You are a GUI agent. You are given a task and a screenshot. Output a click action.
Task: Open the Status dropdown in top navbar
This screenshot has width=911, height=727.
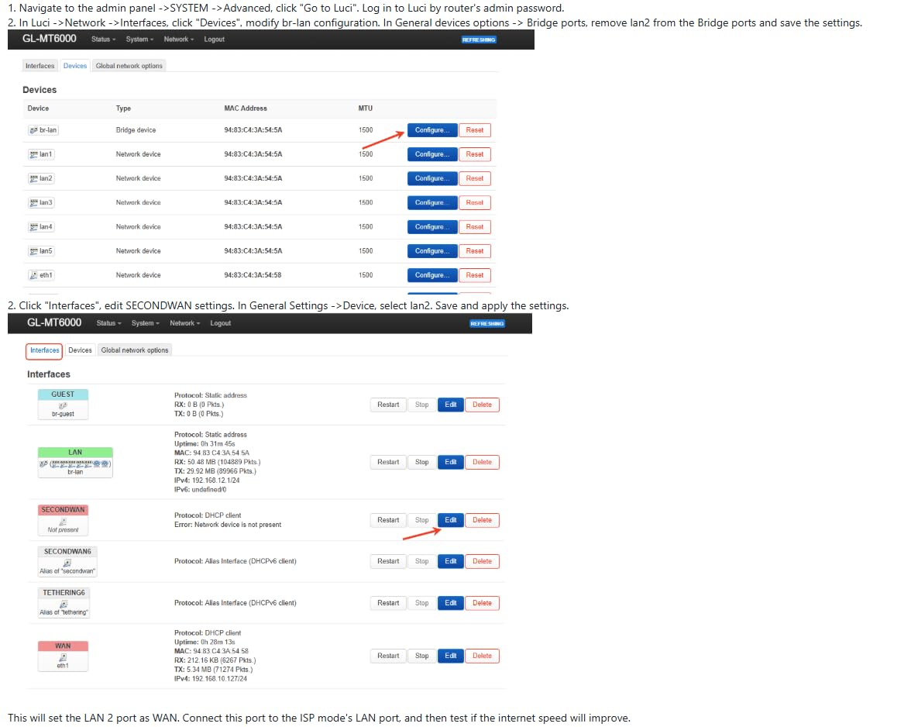click(103, 39)
